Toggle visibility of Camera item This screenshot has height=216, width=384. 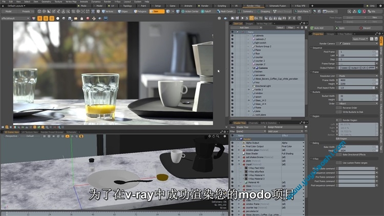click(232, 68)
